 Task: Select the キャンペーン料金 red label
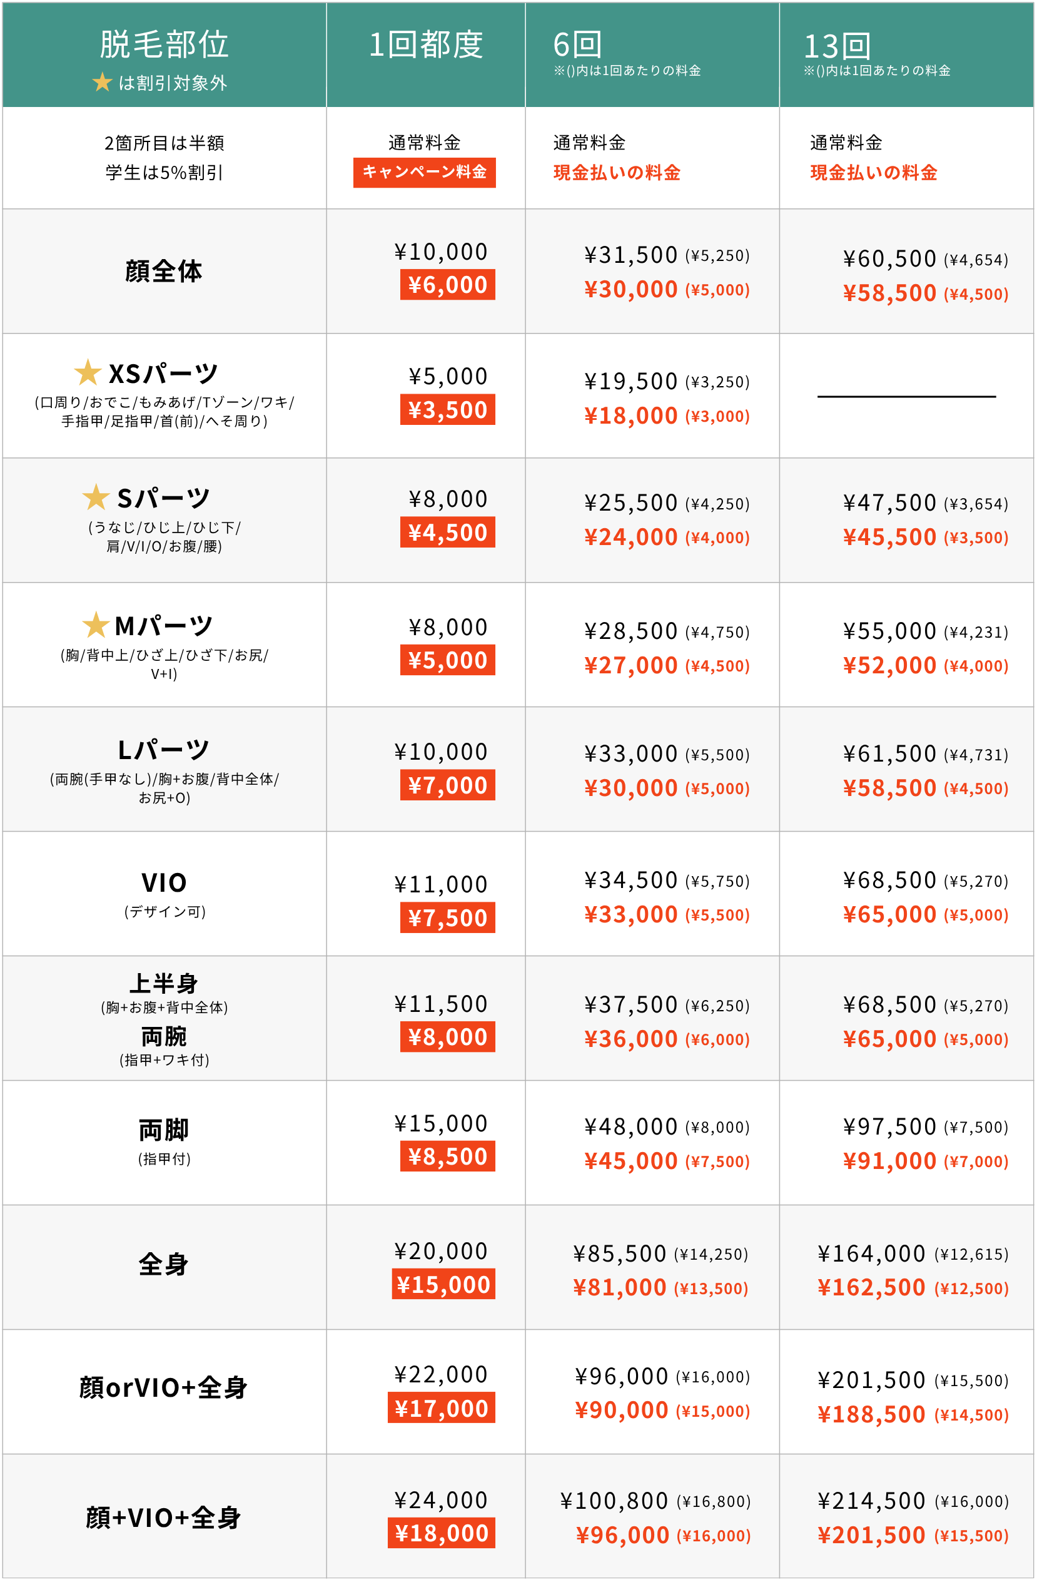pyautogui.click(x=425, y=172)
